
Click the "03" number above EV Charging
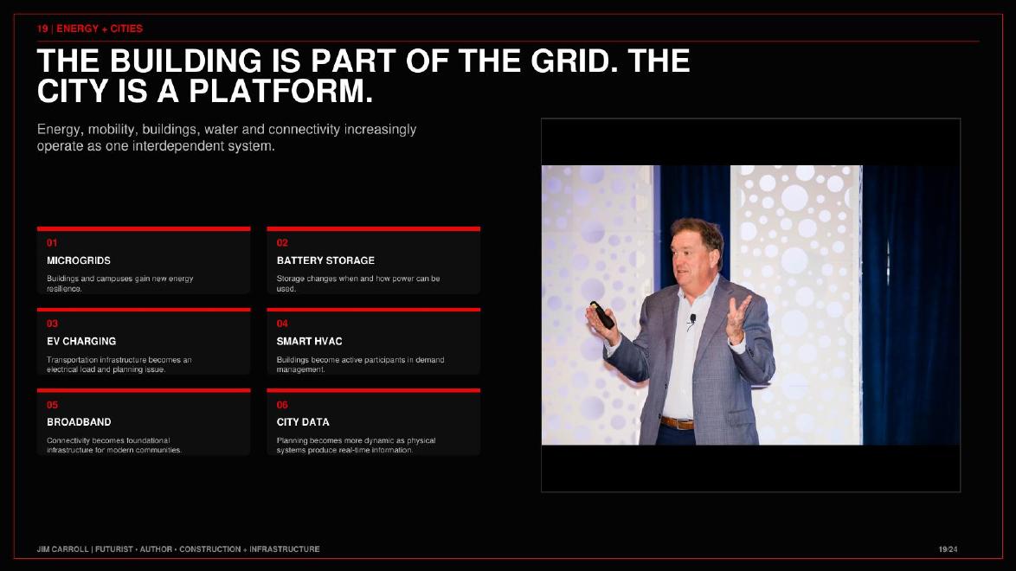click(52, 324)
